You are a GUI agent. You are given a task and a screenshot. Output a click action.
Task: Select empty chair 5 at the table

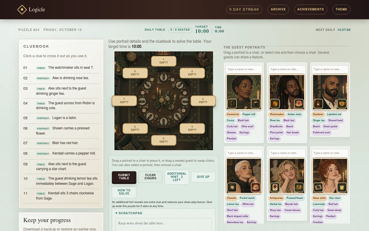pyautogui.click(x=164, y=140)
